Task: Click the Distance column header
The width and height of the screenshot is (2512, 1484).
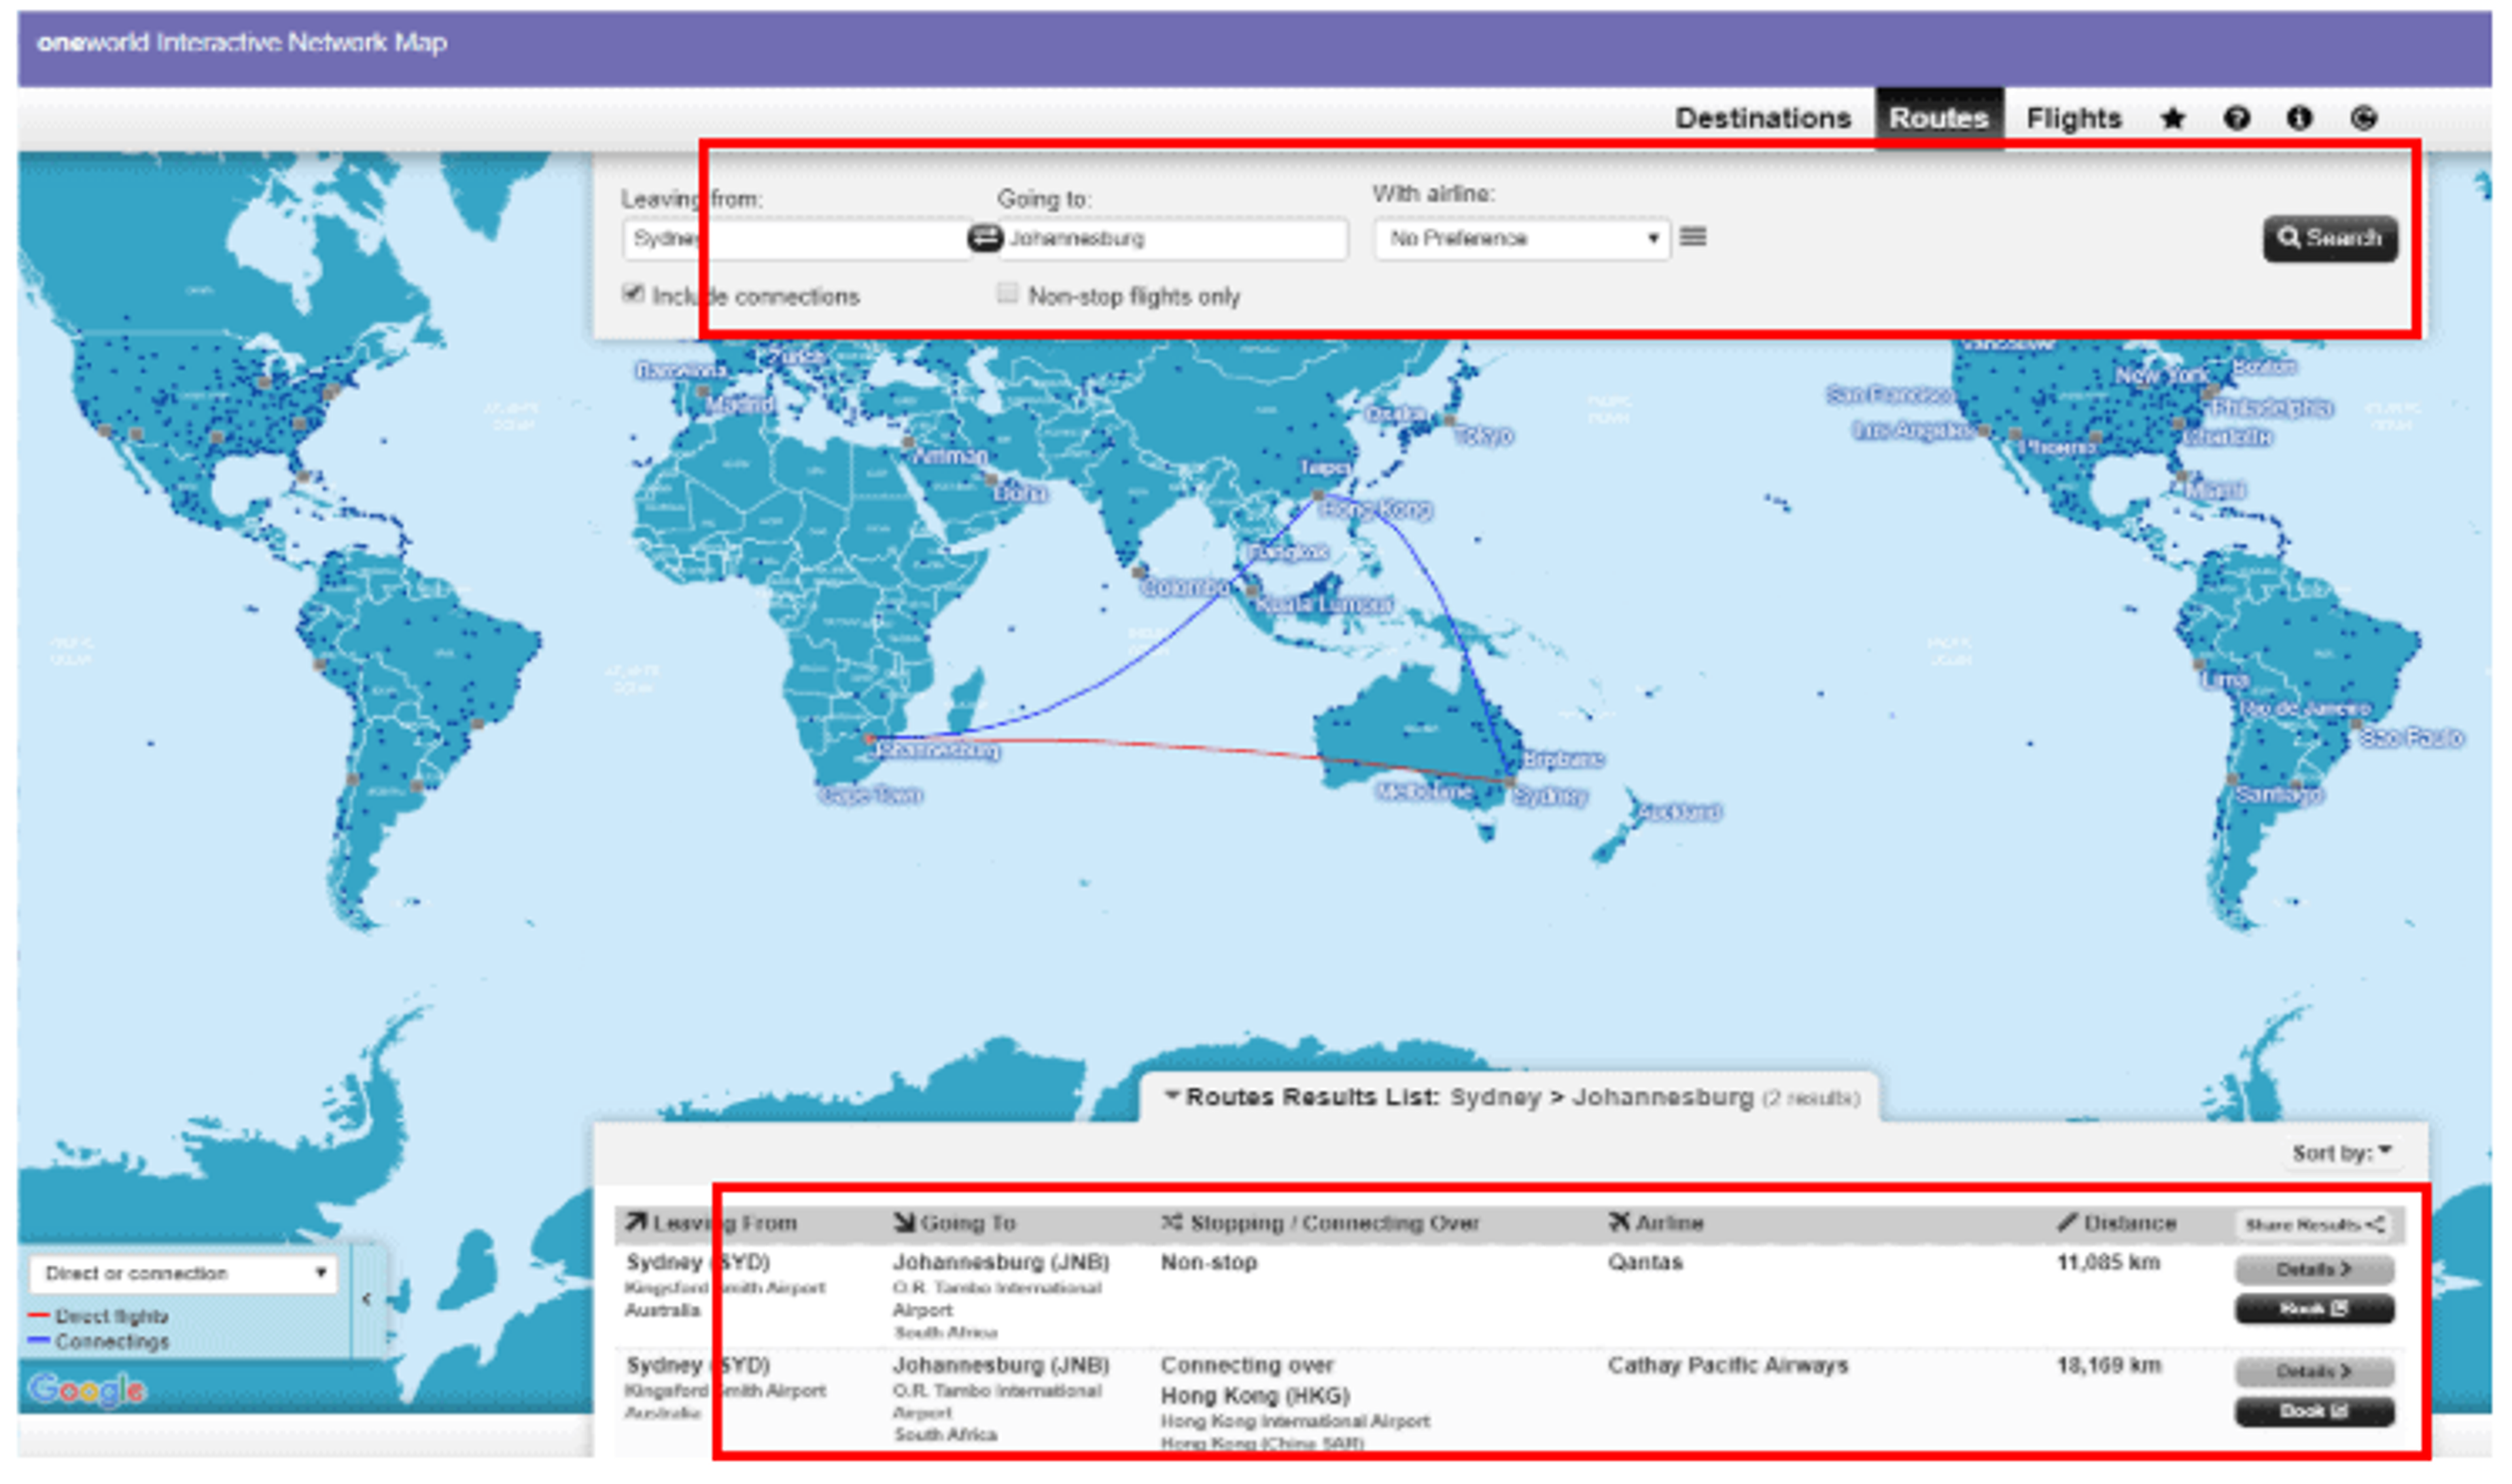Action: 2116,1223
